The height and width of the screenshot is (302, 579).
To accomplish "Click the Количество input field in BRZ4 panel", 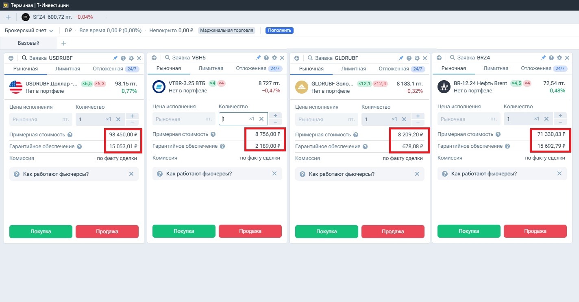I will tap(528, 119).
